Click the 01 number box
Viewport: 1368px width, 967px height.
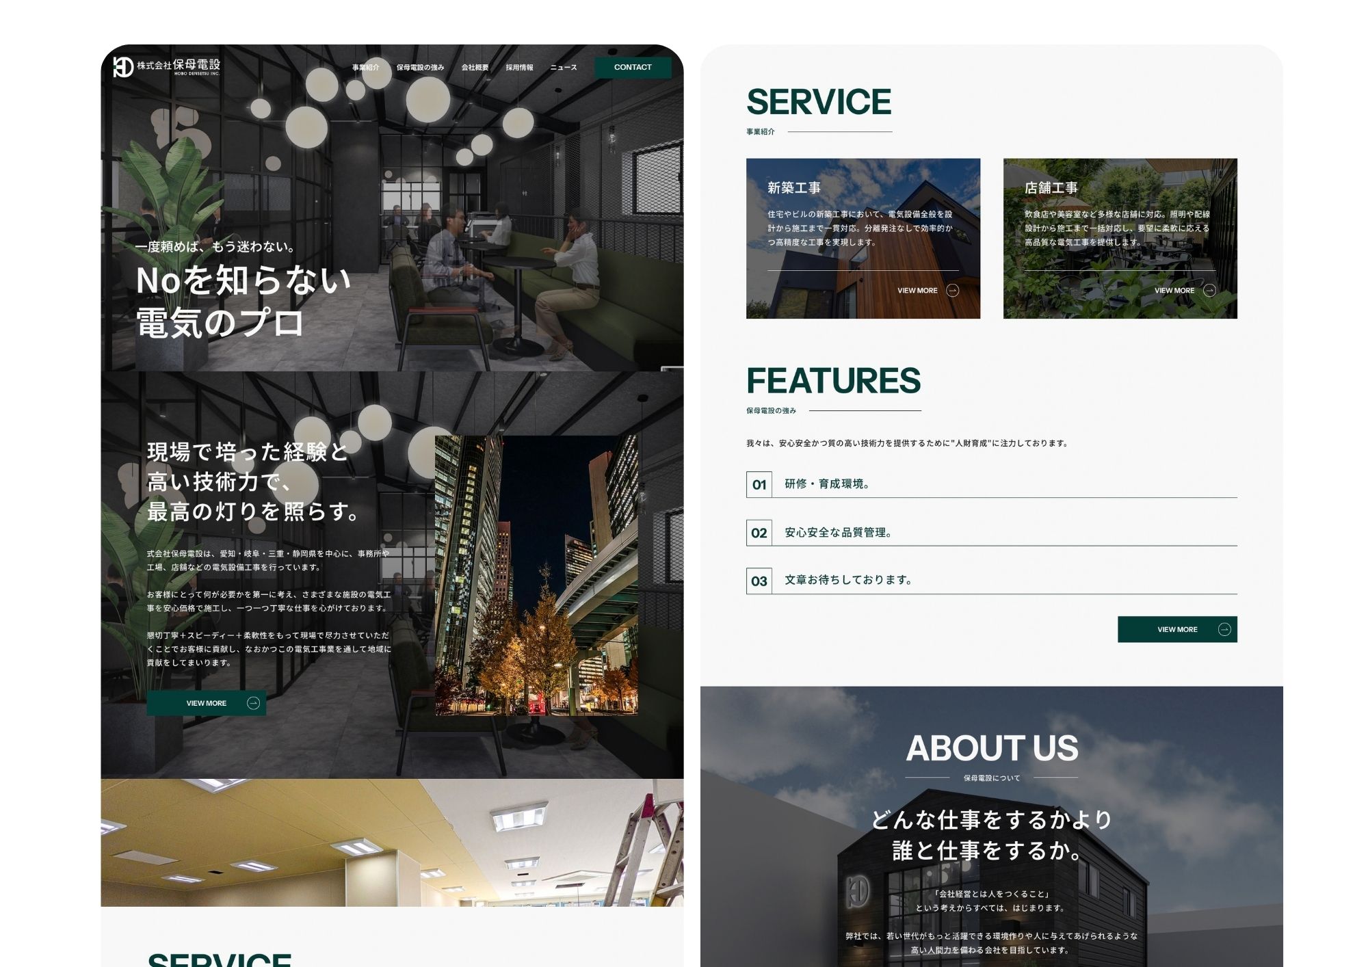click(759, 484)
